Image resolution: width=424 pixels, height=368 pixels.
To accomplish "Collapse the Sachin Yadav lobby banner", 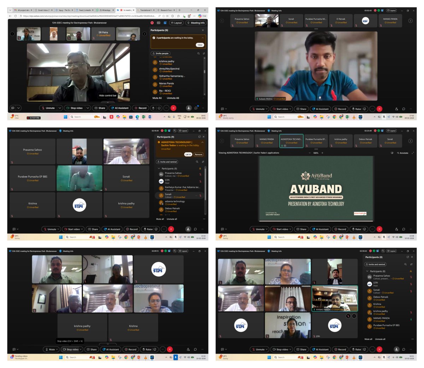I will pyautogui.click(x=202, y=142).
